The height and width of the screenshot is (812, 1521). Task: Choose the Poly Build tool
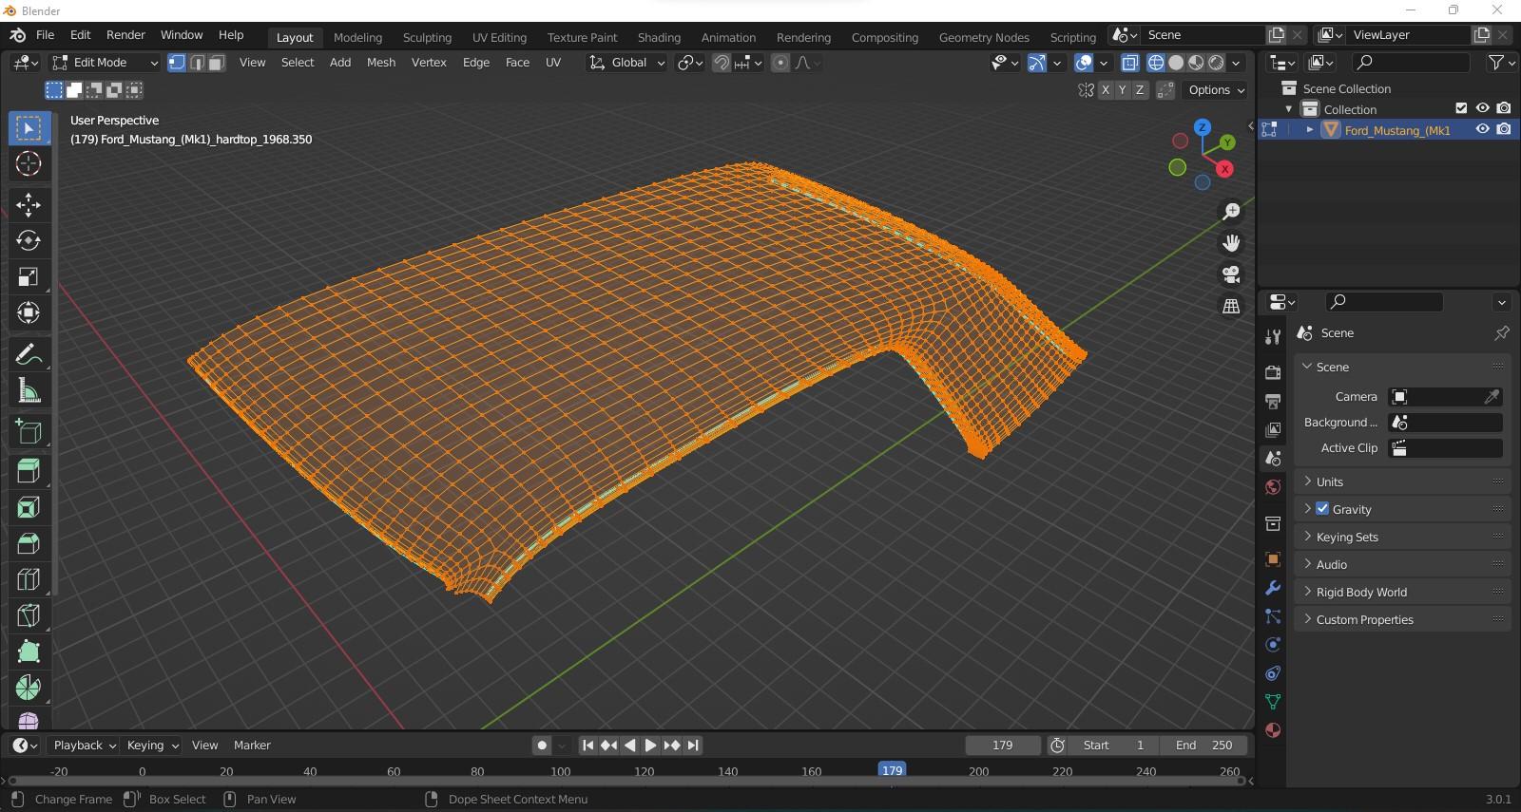point(29,651)
